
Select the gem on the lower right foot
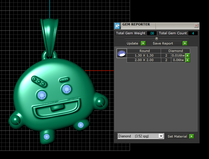tap(81, 125)
